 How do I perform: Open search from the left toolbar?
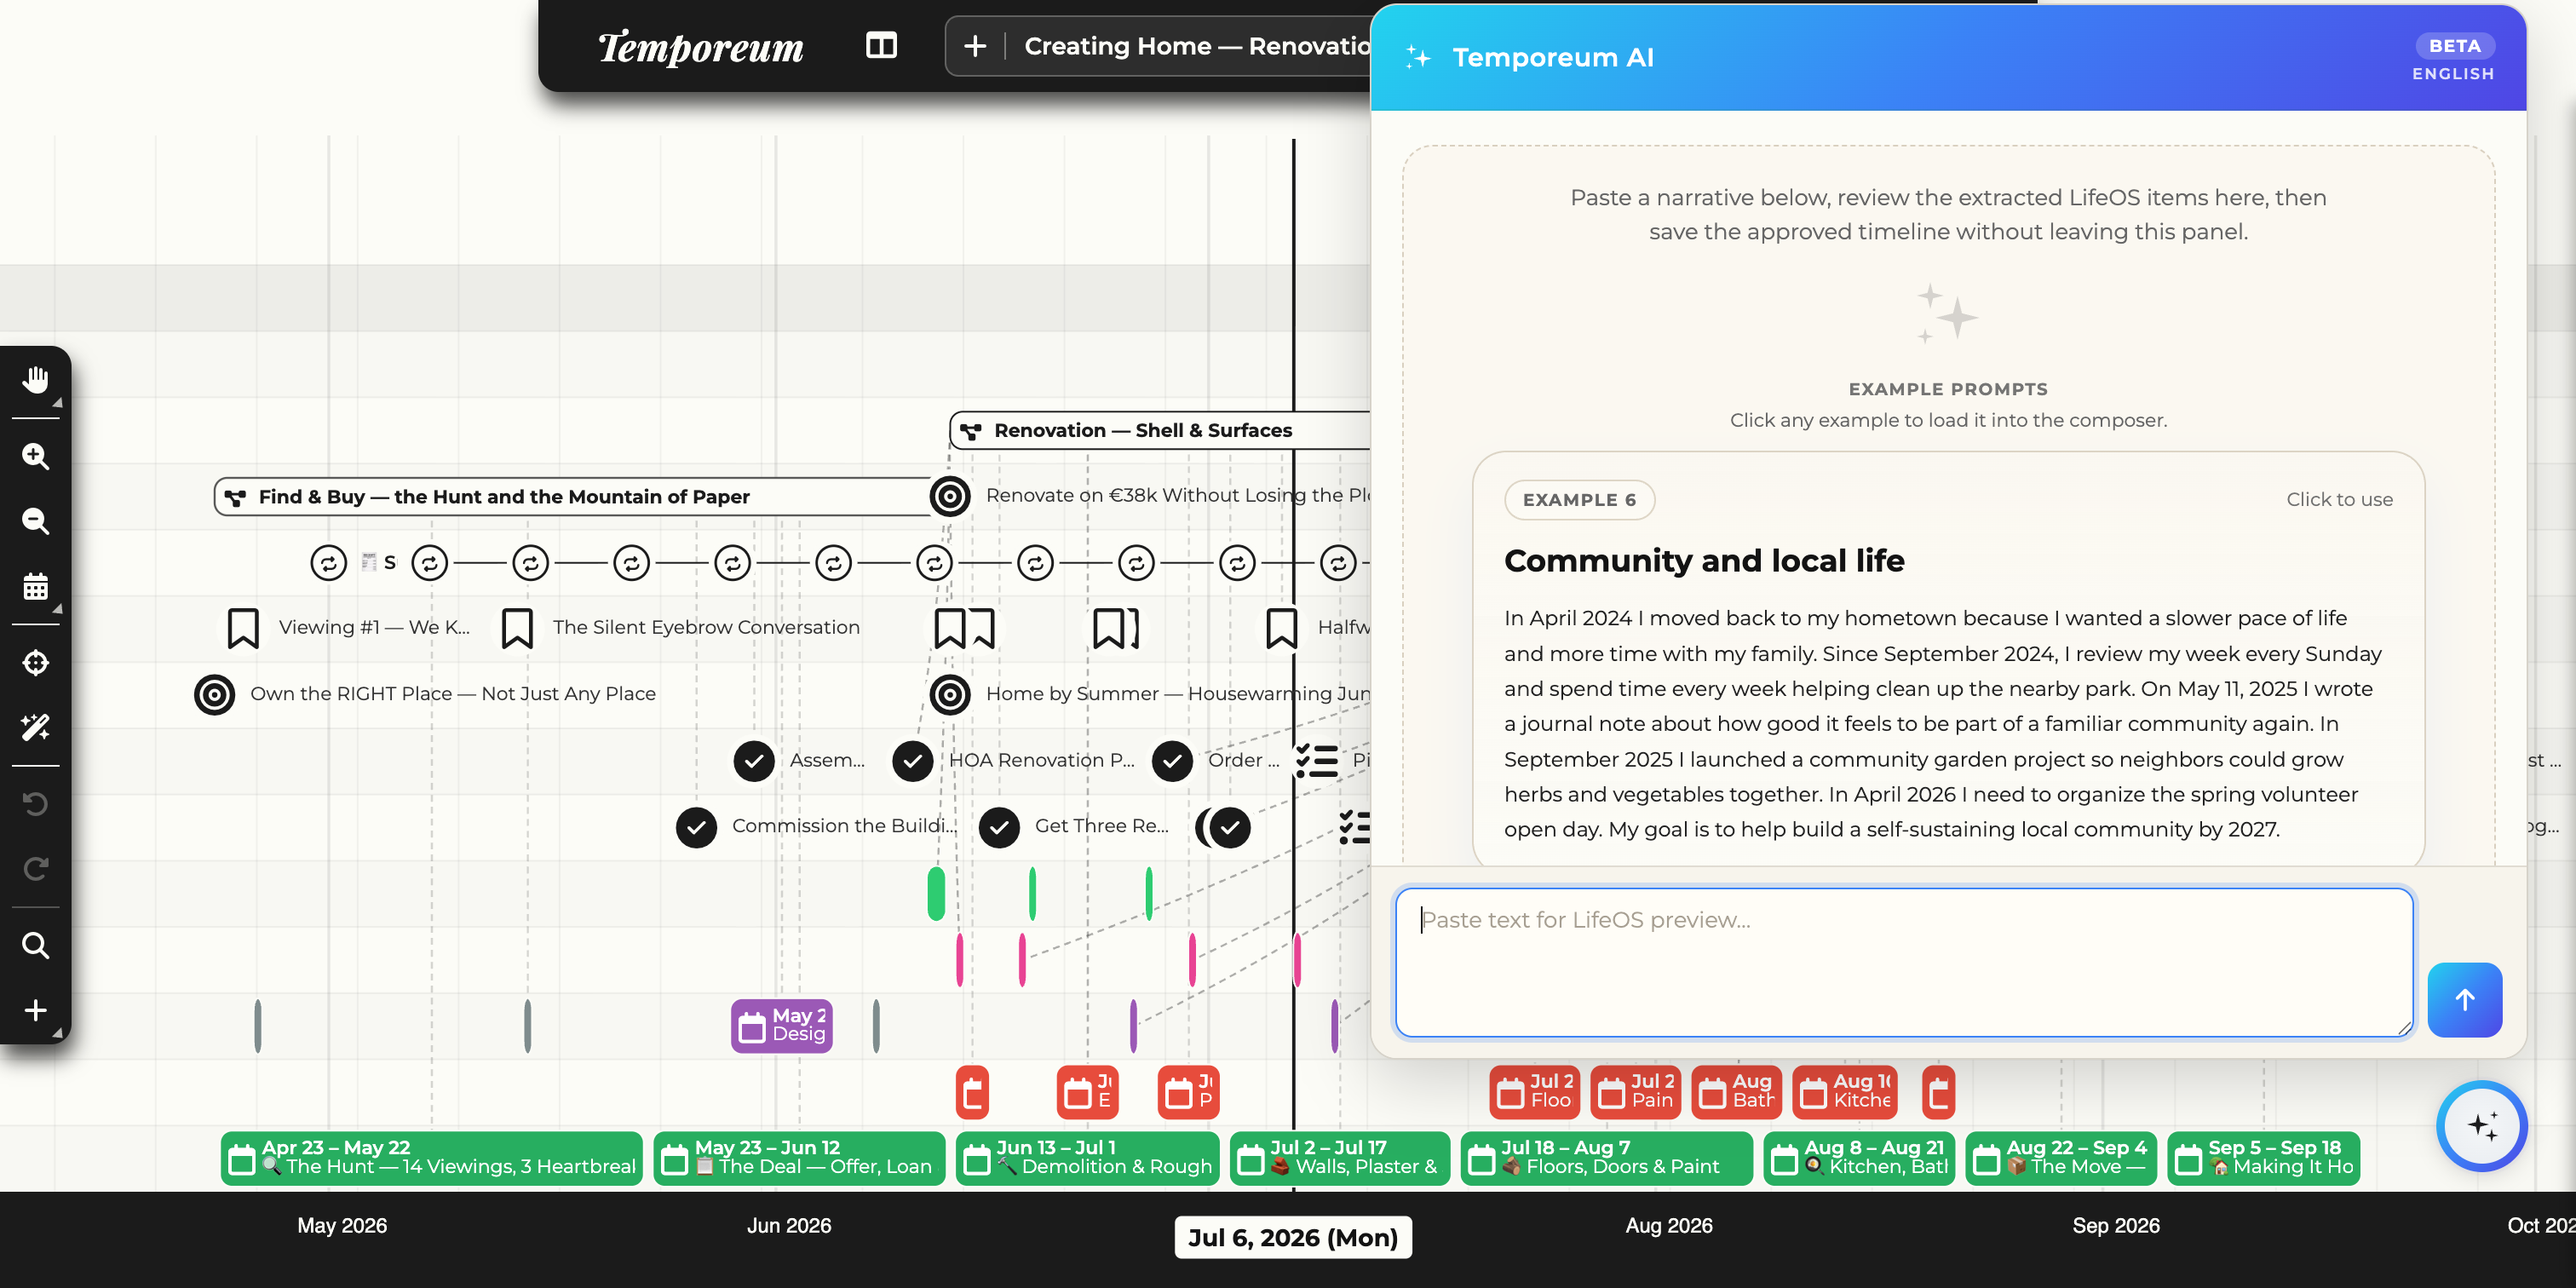36,945
